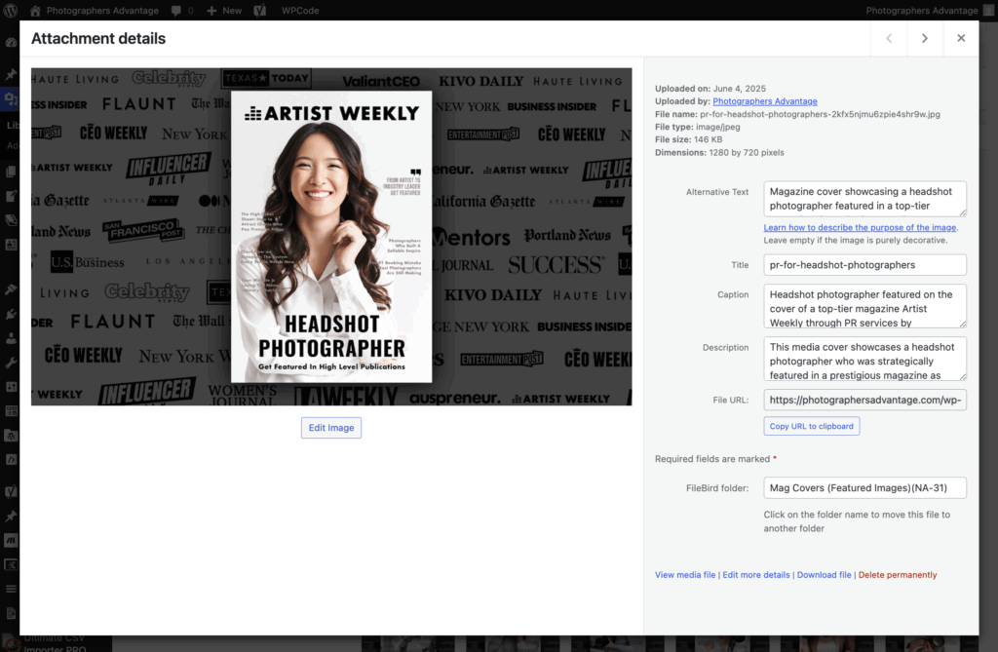Click the 'm' logo icon in sidebar

11,540
